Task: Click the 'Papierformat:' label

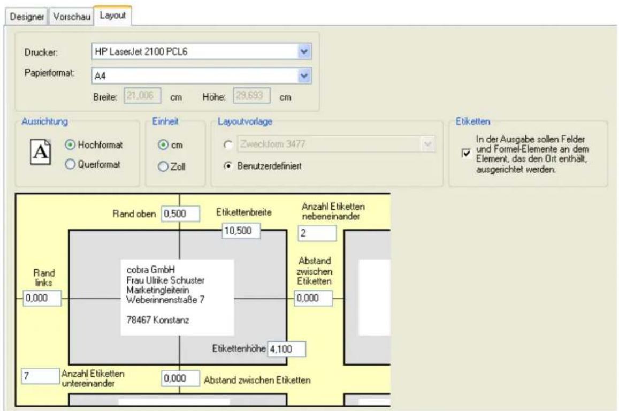Action: pos(49,73)
